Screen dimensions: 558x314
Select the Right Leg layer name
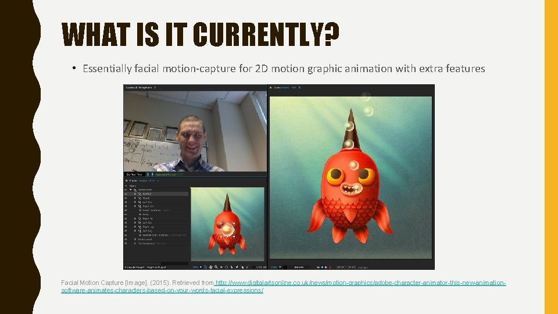(148, 227)
